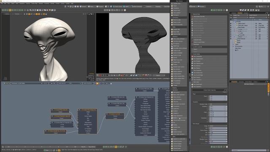Click first heart-shaped icon in top-right icon row
The height and width of the screenshot is (152, 270).
240,10
